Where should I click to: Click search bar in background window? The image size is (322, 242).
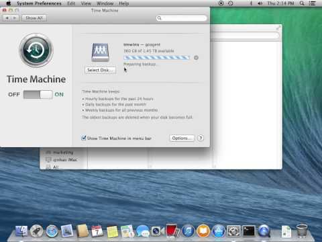245,36
